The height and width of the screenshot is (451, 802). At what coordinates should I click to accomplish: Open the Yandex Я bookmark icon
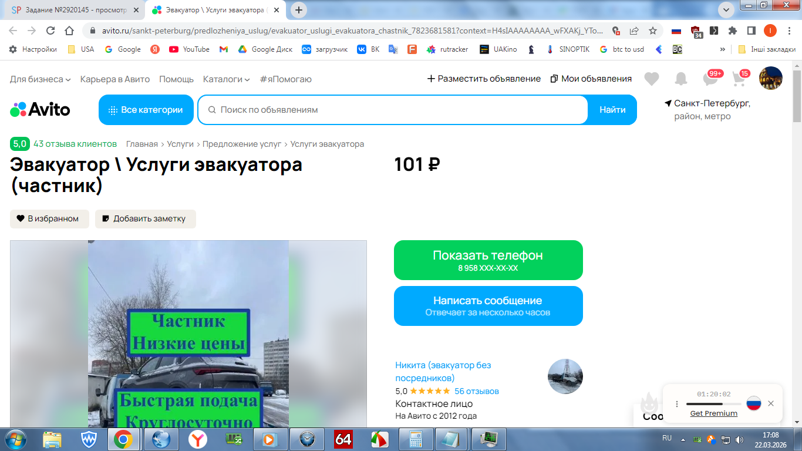[x=155, y=49]
